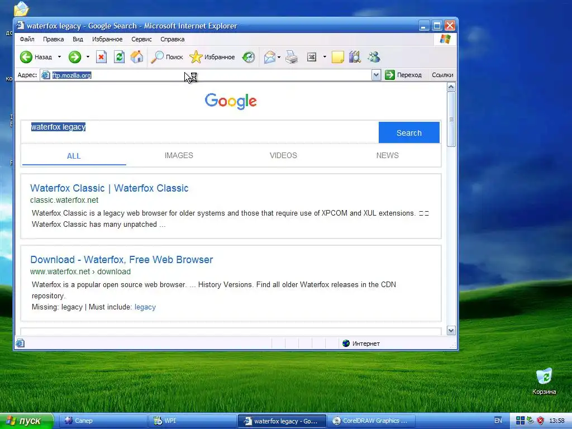
Task: Click the scrollbar down arrow
Action: coord(451,331)
